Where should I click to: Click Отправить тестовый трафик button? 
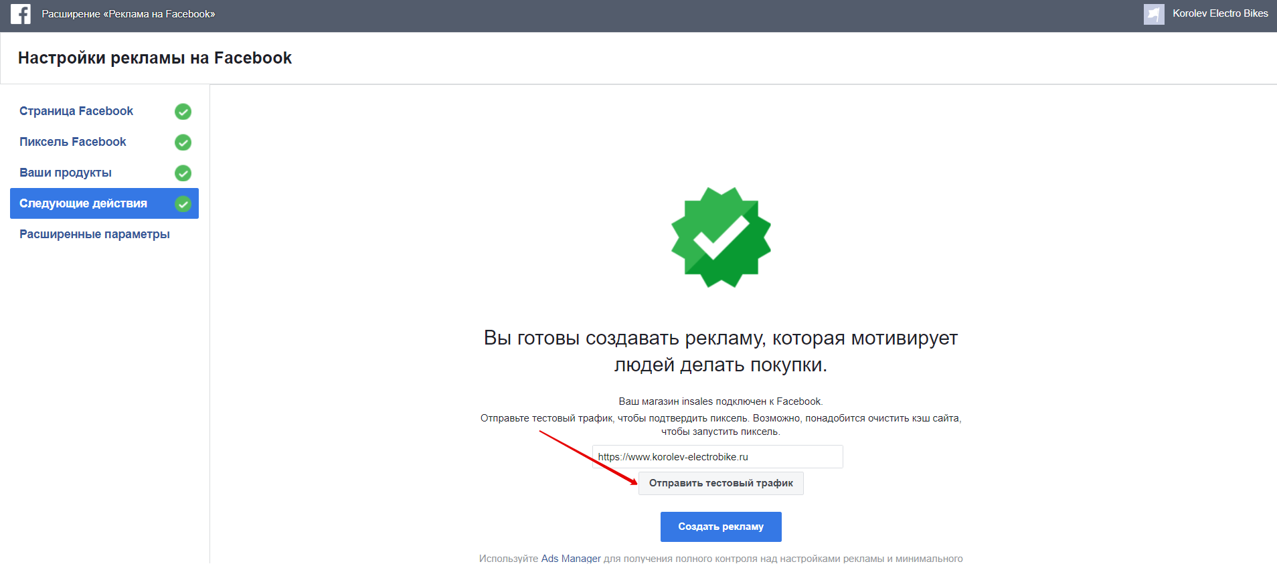tap(721, 483)
